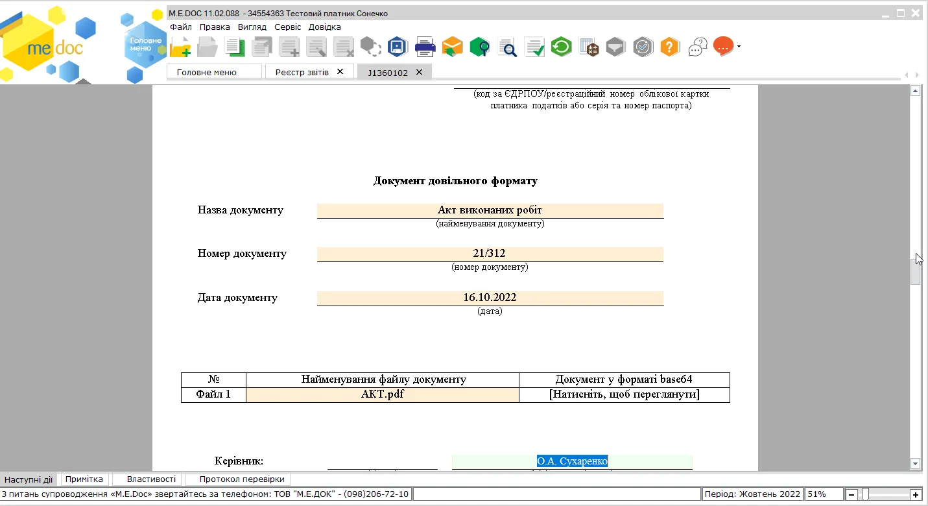The image size is (928, 506).
Task: Click the orange chat bubble icon
Action: pos(723,47)
